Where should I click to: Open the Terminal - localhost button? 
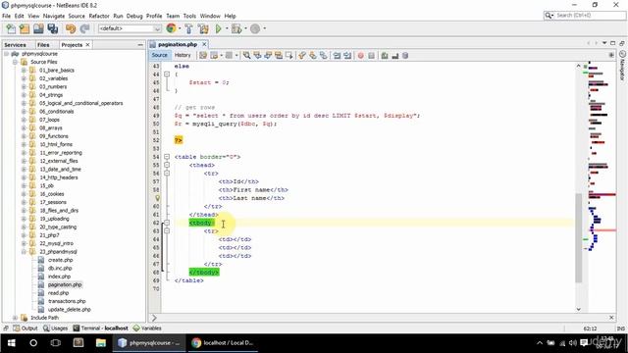pyautogui.click(x=101, y=328)
